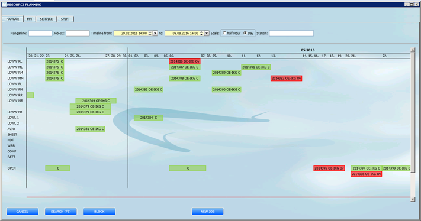
Task: Click the scrollbar down arrow
Action: click(413, 199)
